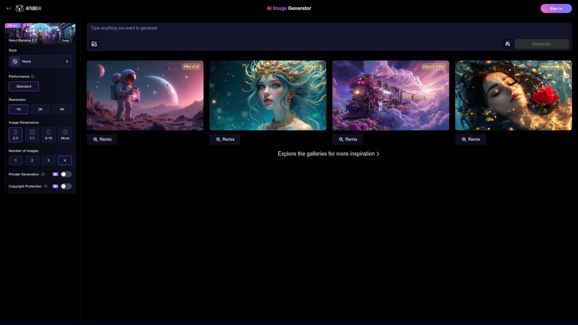Screen dimensions: 578x325
Task: Set number of images to 2
Action: [x=32, y=160]
